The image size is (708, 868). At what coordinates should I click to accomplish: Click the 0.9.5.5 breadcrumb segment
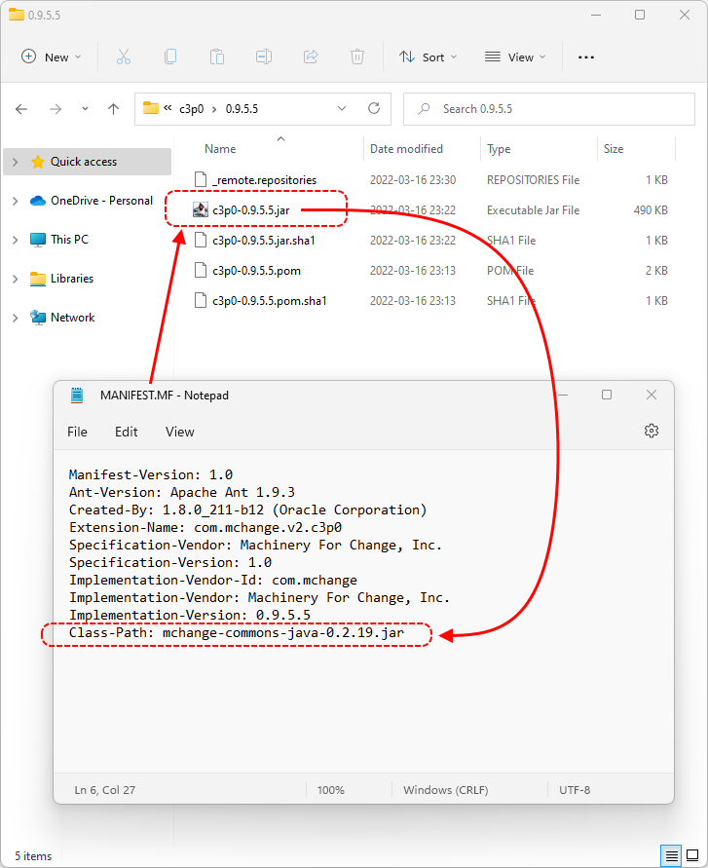click(x=242, y=109)
